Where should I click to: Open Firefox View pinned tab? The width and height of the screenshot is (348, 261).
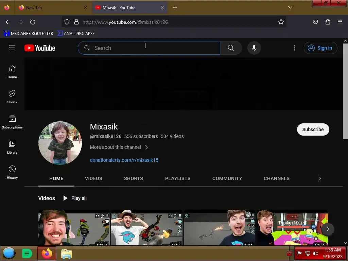[x=7, y=7]
